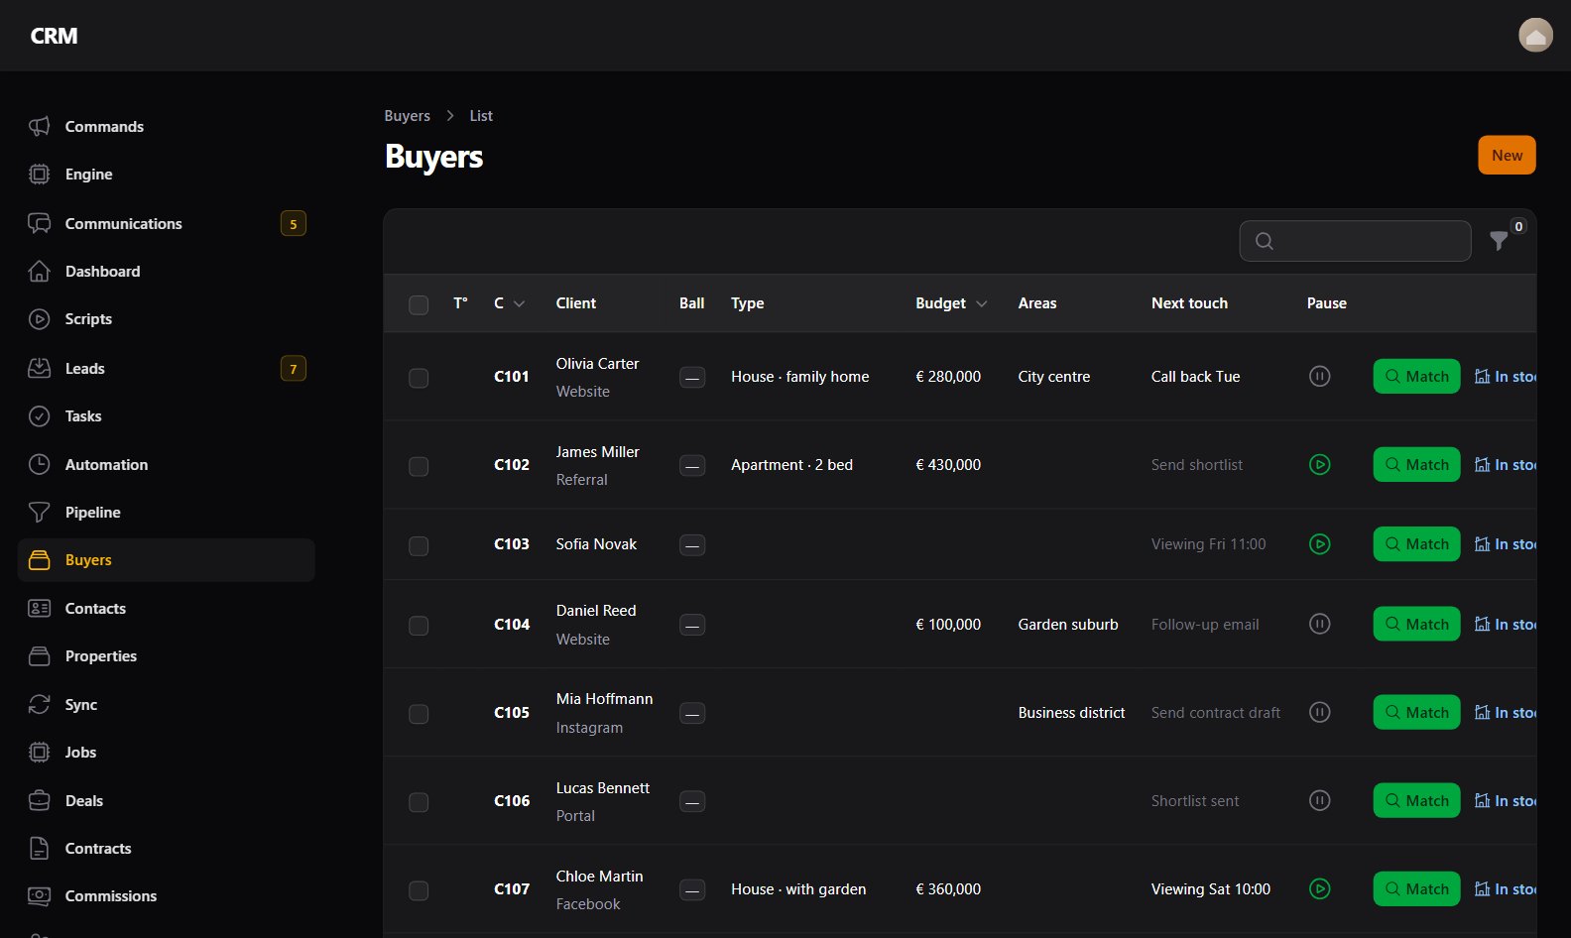Click the CRM logo in header
Image resolution: width=1571 pixels, height=938 pixels.
(54, 36)
